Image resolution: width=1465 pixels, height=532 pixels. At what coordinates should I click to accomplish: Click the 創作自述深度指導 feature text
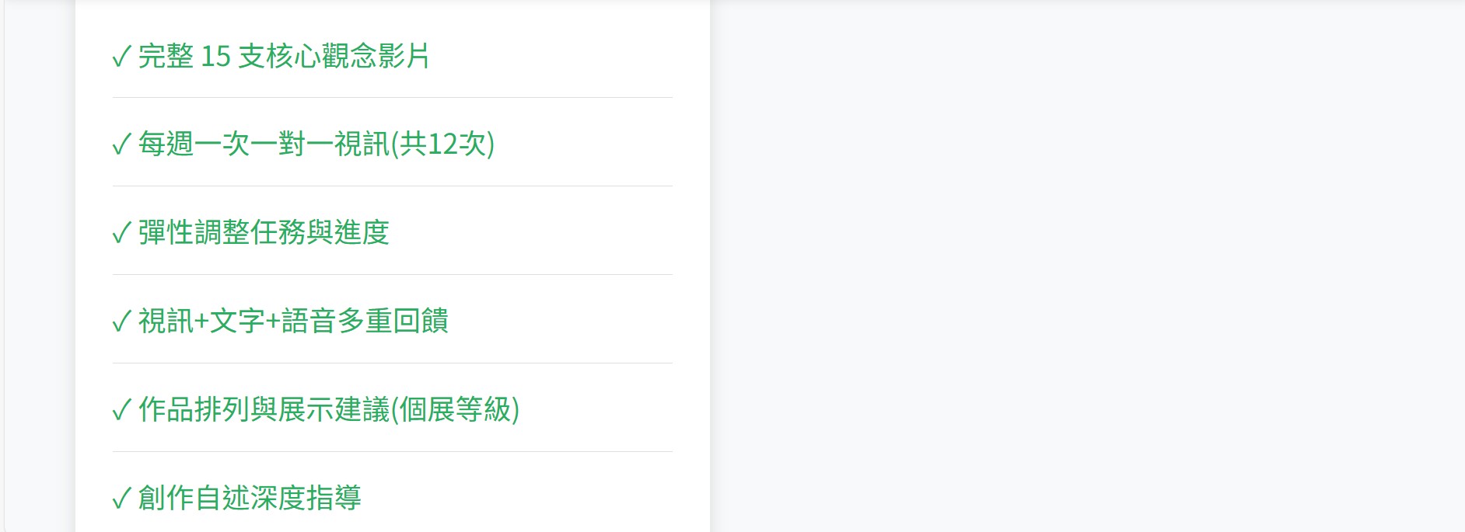[x=250, y=498]
